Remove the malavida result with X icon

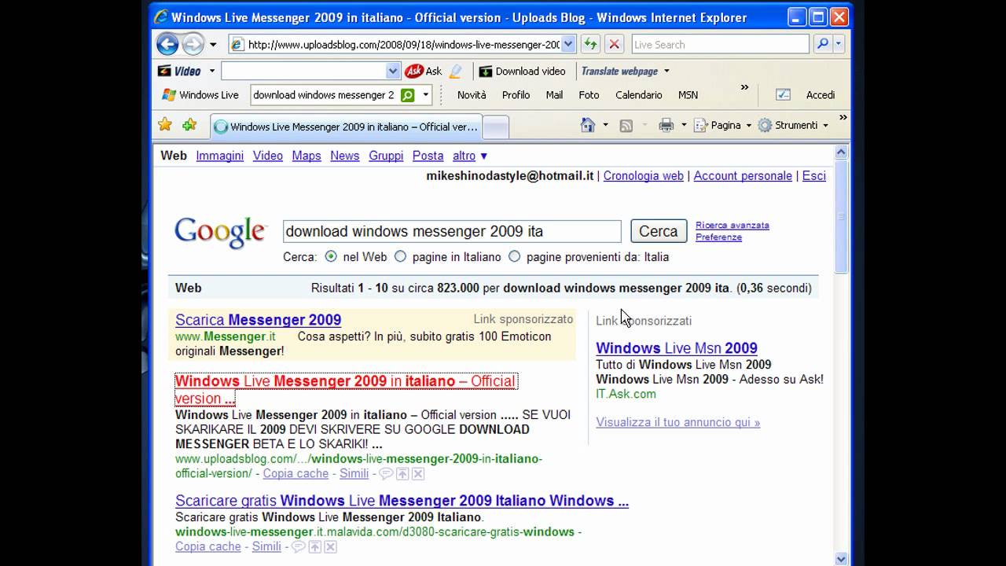[330, 546]
